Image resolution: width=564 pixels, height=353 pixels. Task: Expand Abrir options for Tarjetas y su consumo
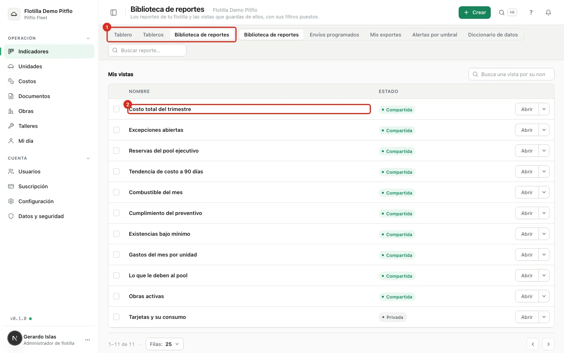click(544, 317)
